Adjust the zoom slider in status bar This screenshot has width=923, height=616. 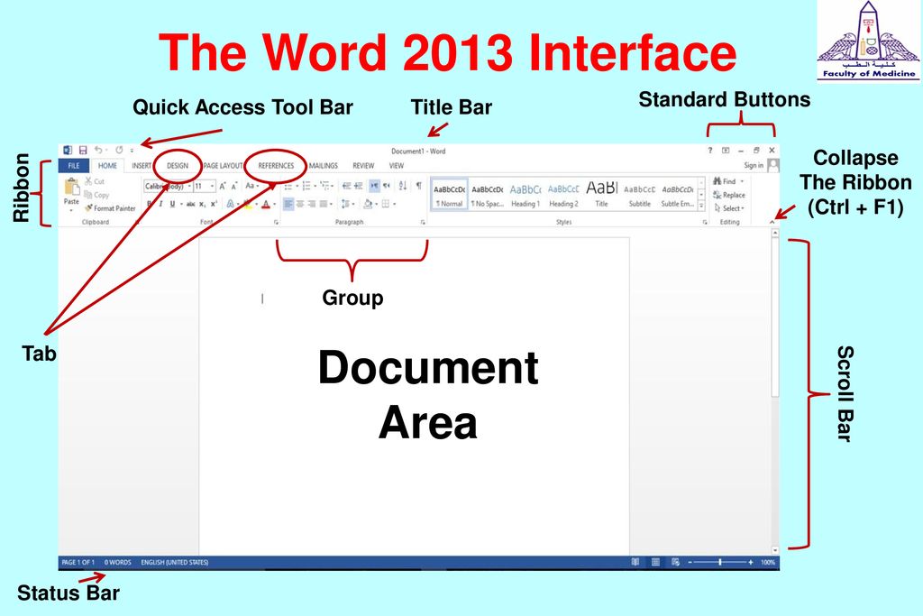pyautogui.click(x=720, y=563)
